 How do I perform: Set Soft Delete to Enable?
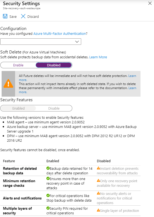pos(18,65)
